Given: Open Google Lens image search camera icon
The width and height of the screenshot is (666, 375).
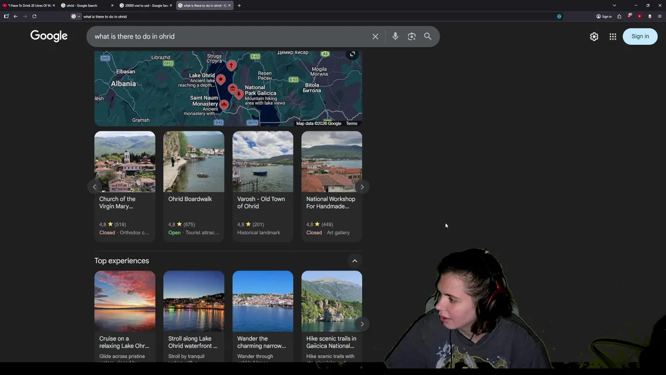Looking at the screenshot, I should [412, 36].
